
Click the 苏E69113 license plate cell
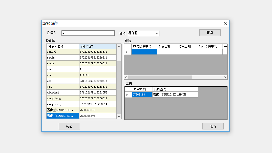pos(142,95)
